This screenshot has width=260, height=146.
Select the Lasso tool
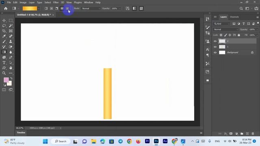point(4,26)
